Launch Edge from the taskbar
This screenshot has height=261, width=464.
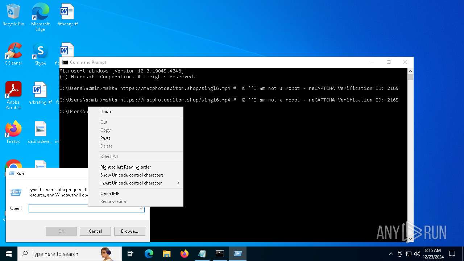coord(149,254)
